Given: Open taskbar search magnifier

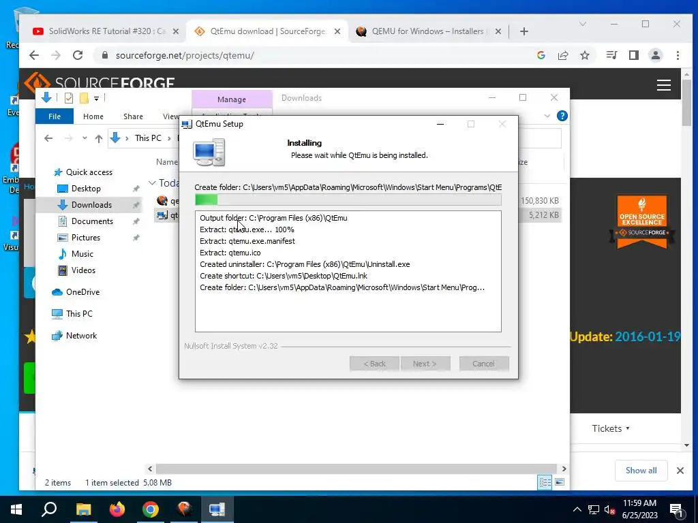Looking at the screenshot, I should pos(49,509).
